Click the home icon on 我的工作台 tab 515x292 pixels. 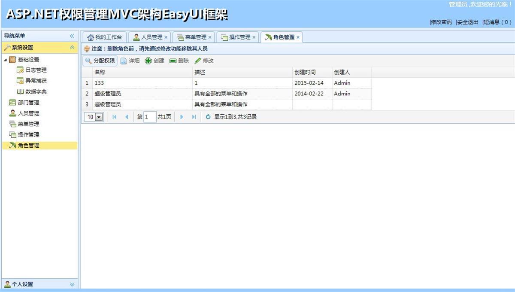point(91,37)
